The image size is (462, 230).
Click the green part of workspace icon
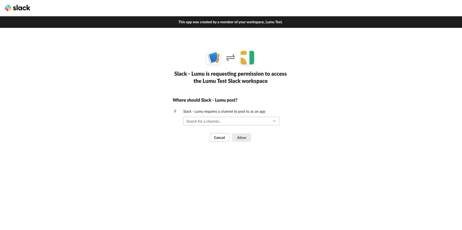click(252, 58)
